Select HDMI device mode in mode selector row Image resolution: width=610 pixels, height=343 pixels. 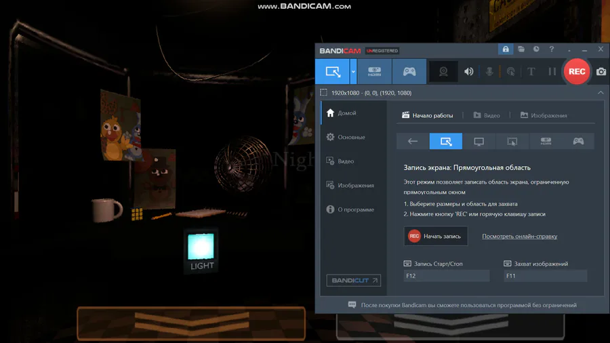pos(546,141)
